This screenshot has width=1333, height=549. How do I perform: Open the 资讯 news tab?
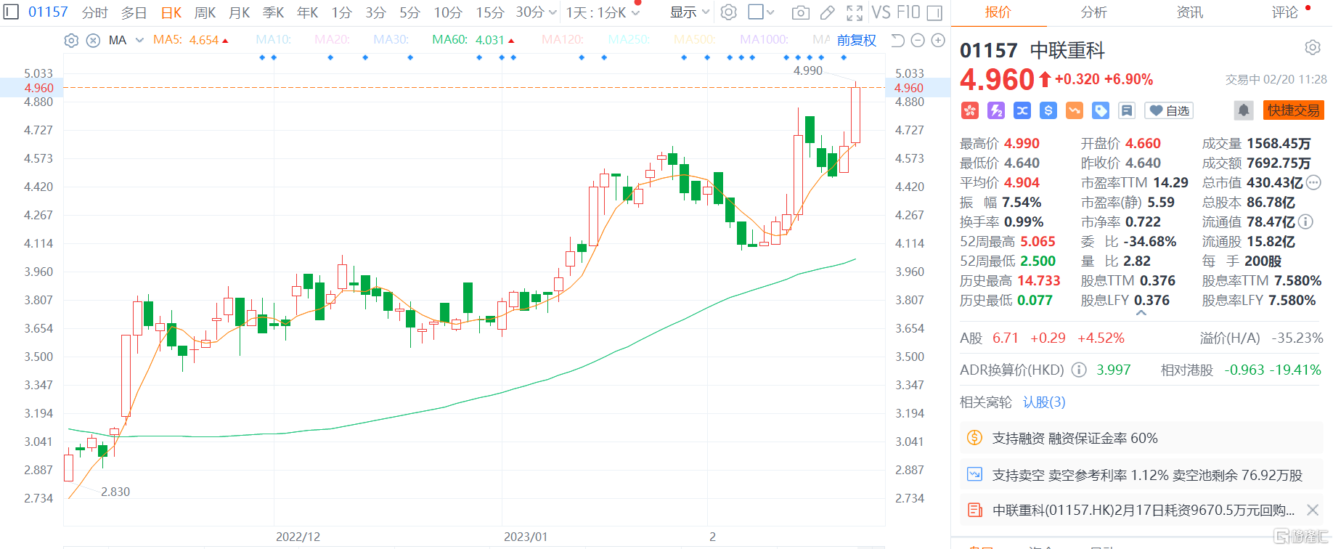pyautogui.click(x=1189, y=12)
